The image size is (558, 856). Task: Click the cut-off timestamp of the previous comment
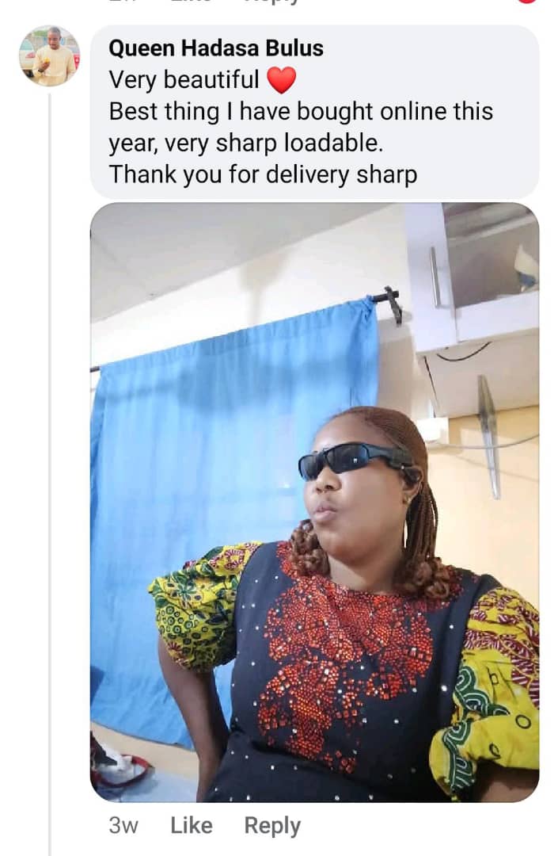click(x=122, y=1)
